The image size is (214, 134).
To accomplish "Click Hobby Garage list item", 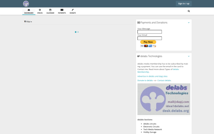I will (150, 132).
